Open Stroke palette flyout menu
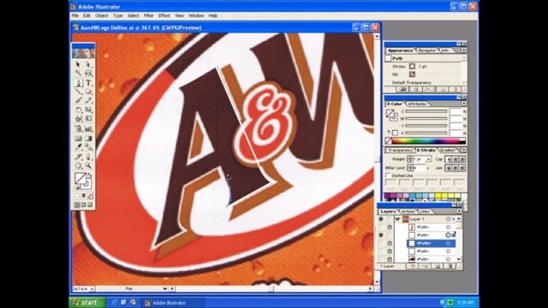548x308 pixels. [463, 150]
